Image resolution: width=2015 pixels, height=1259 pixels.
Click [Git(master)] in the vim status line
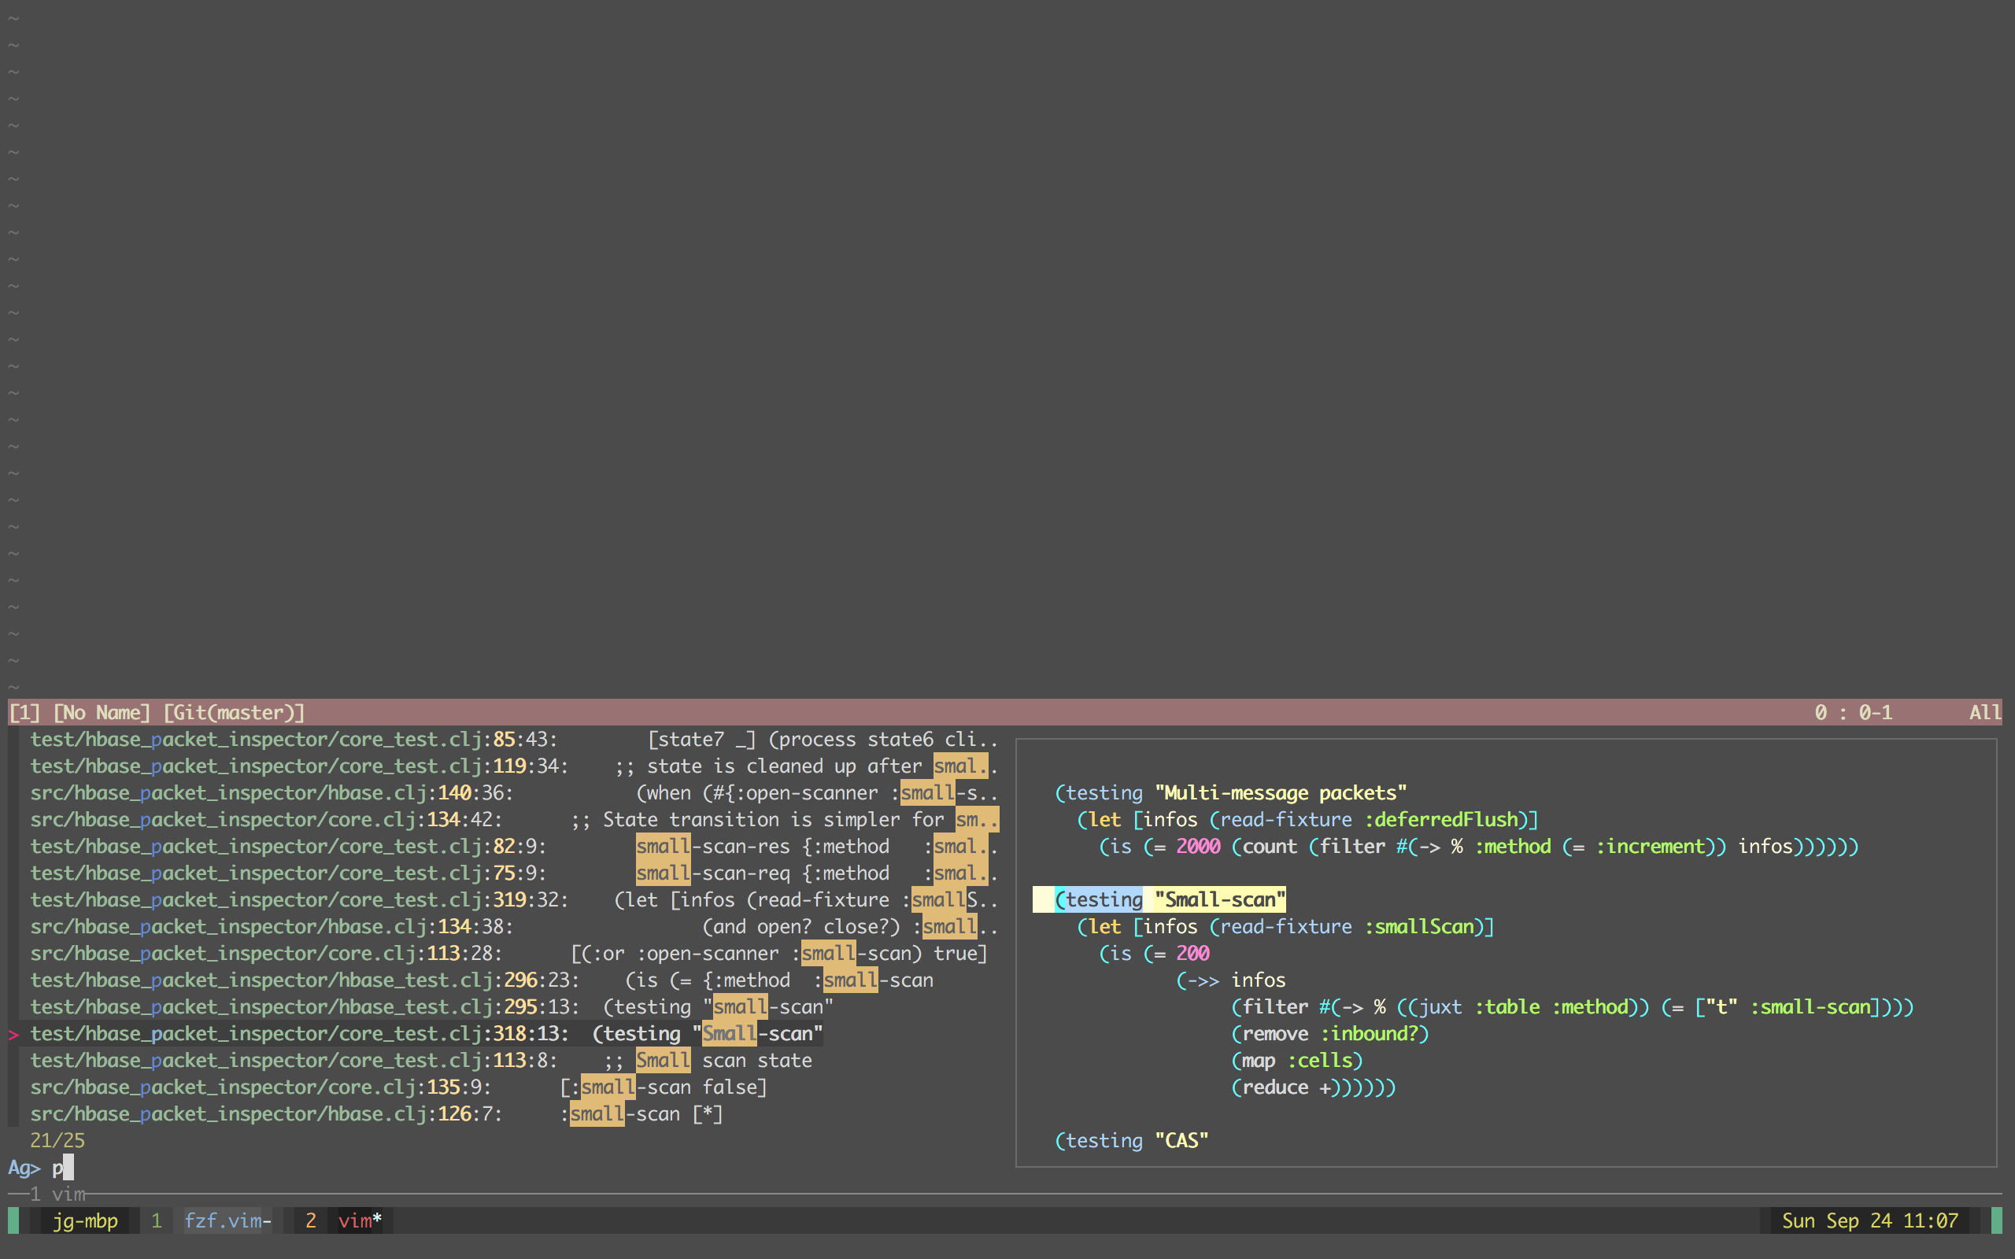tap(233, 712)
